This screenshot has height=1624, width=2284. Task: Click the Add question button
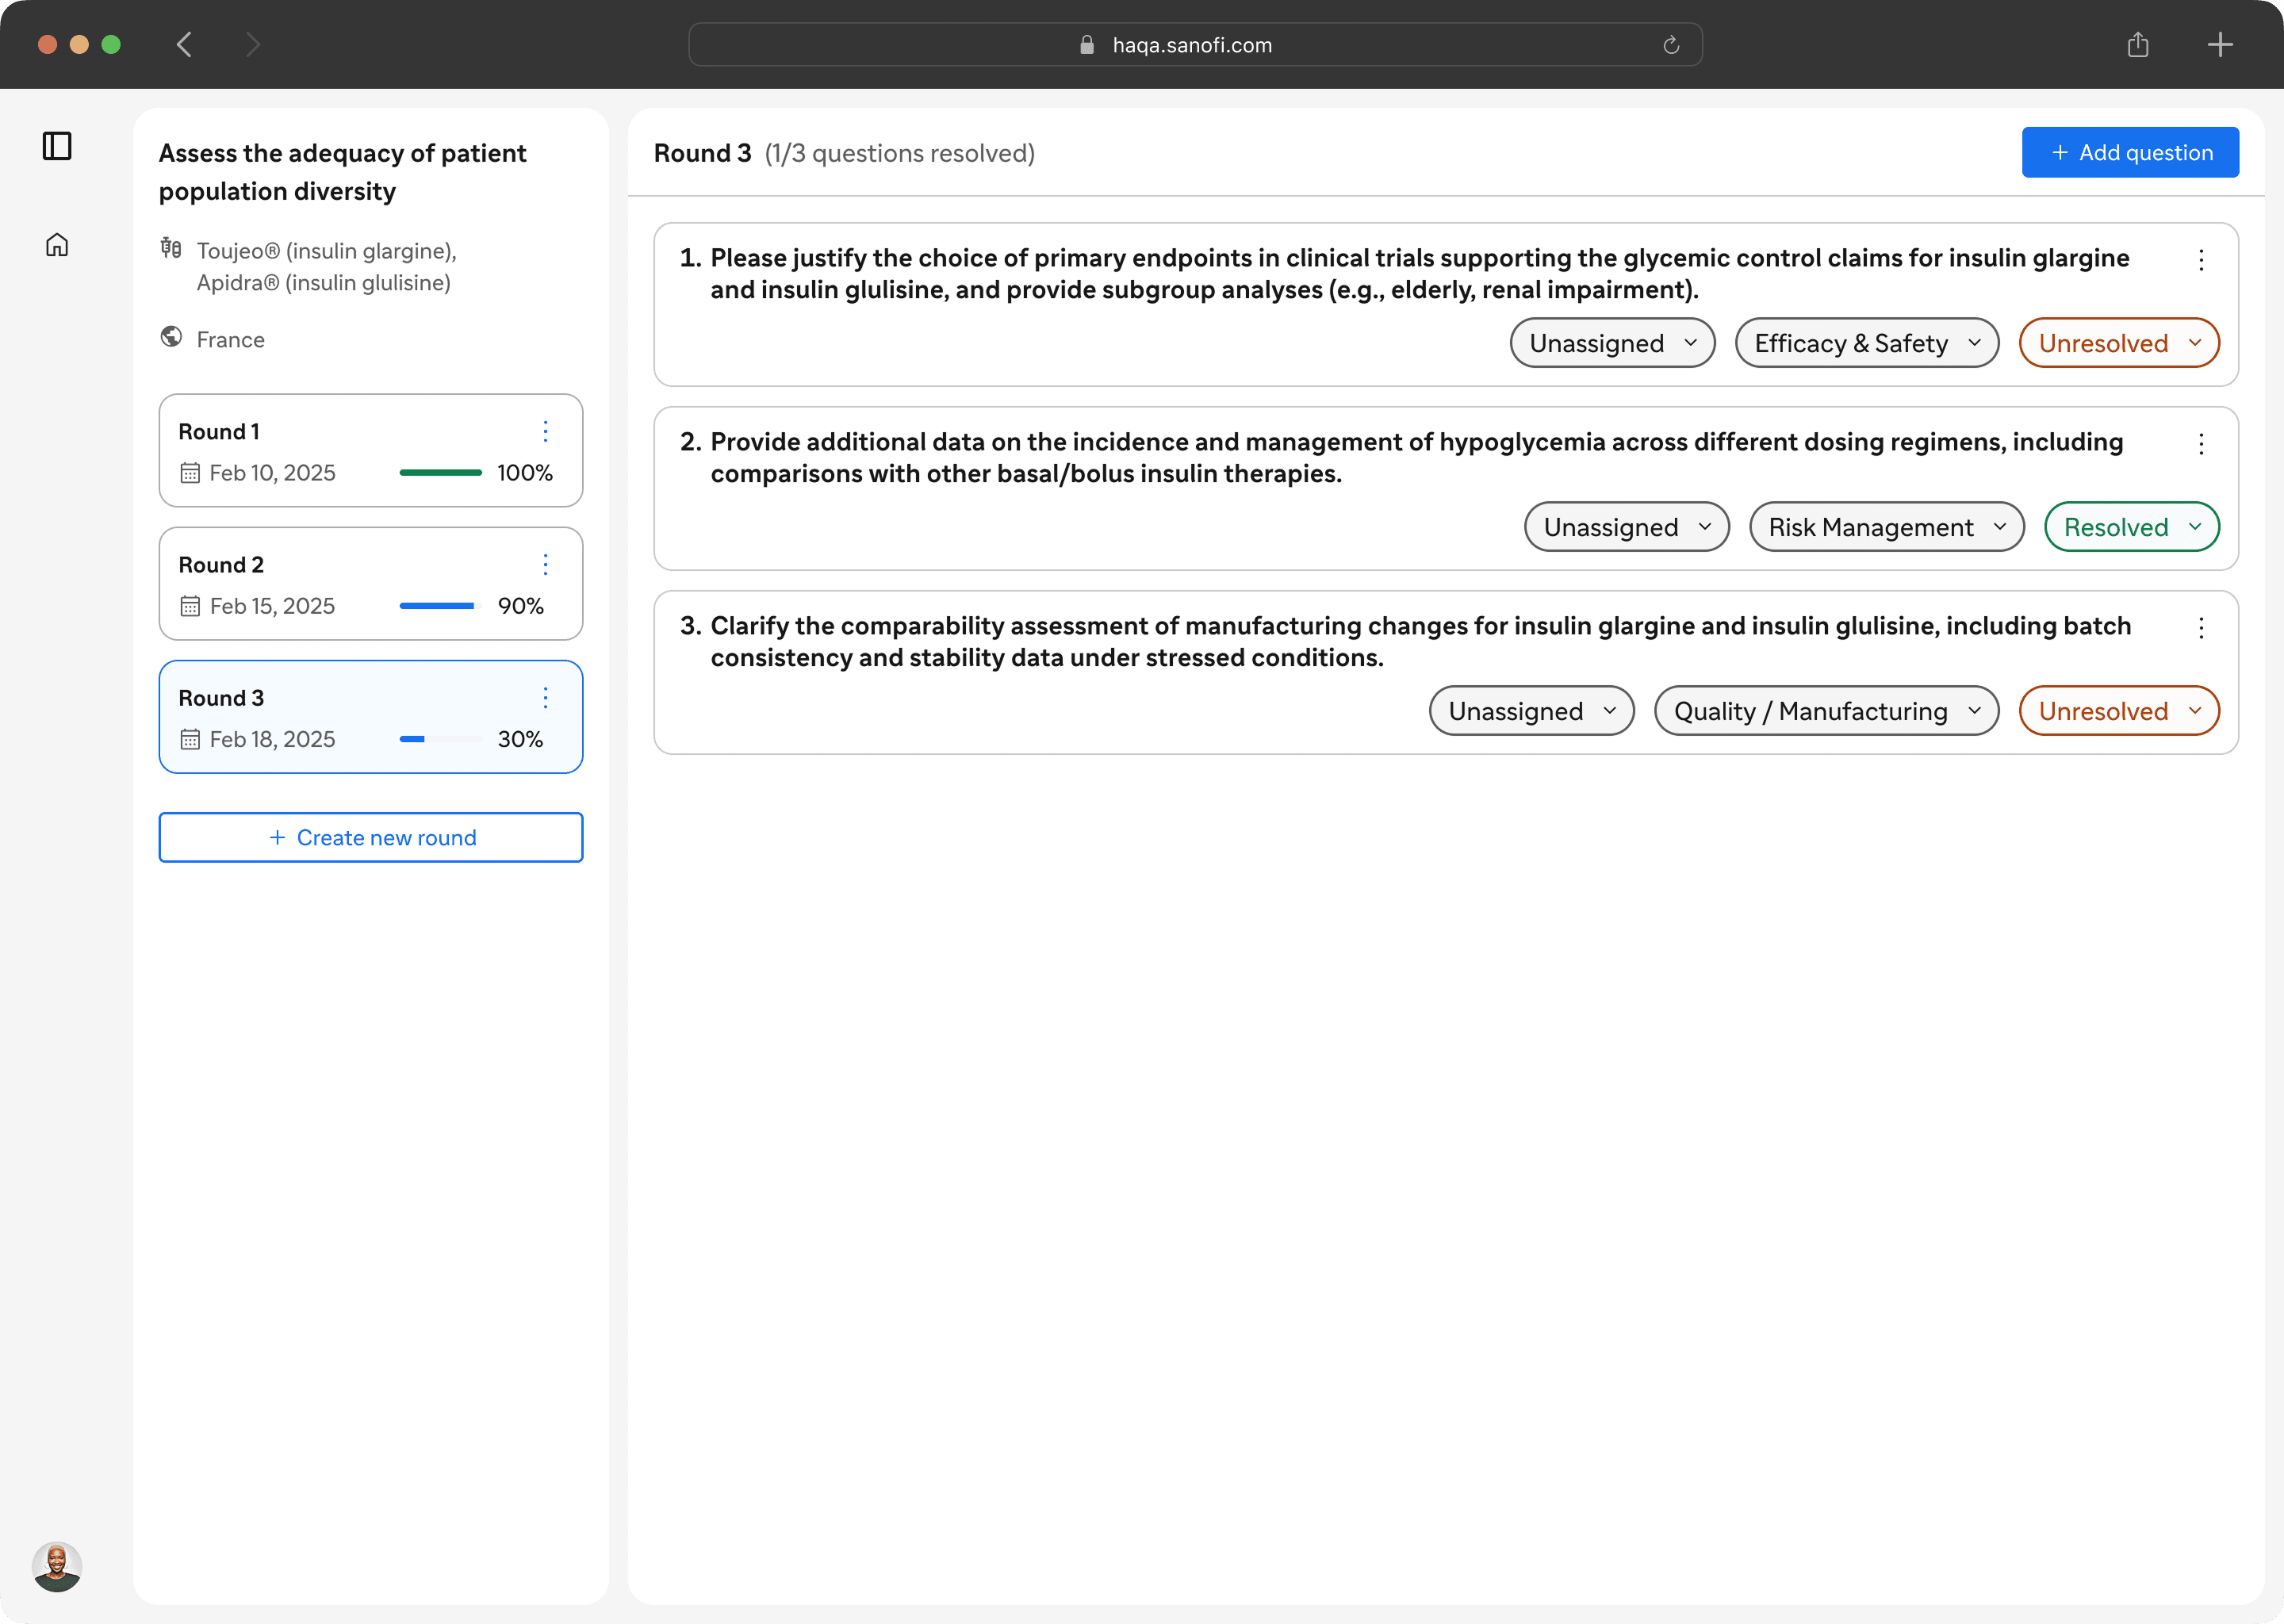(2129, 153)
